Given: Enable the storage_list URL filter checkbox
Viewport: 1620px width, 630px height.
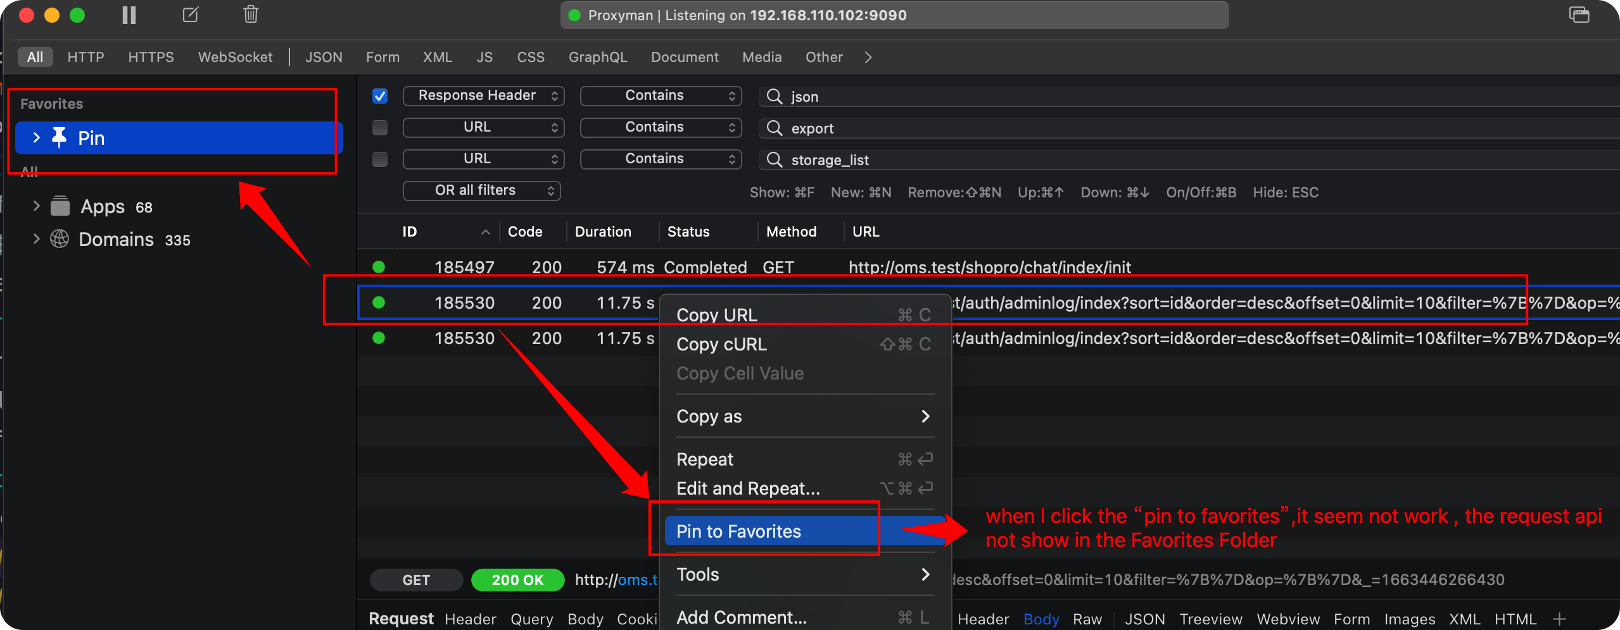Looking at the screenshot, I should point(380,159).
